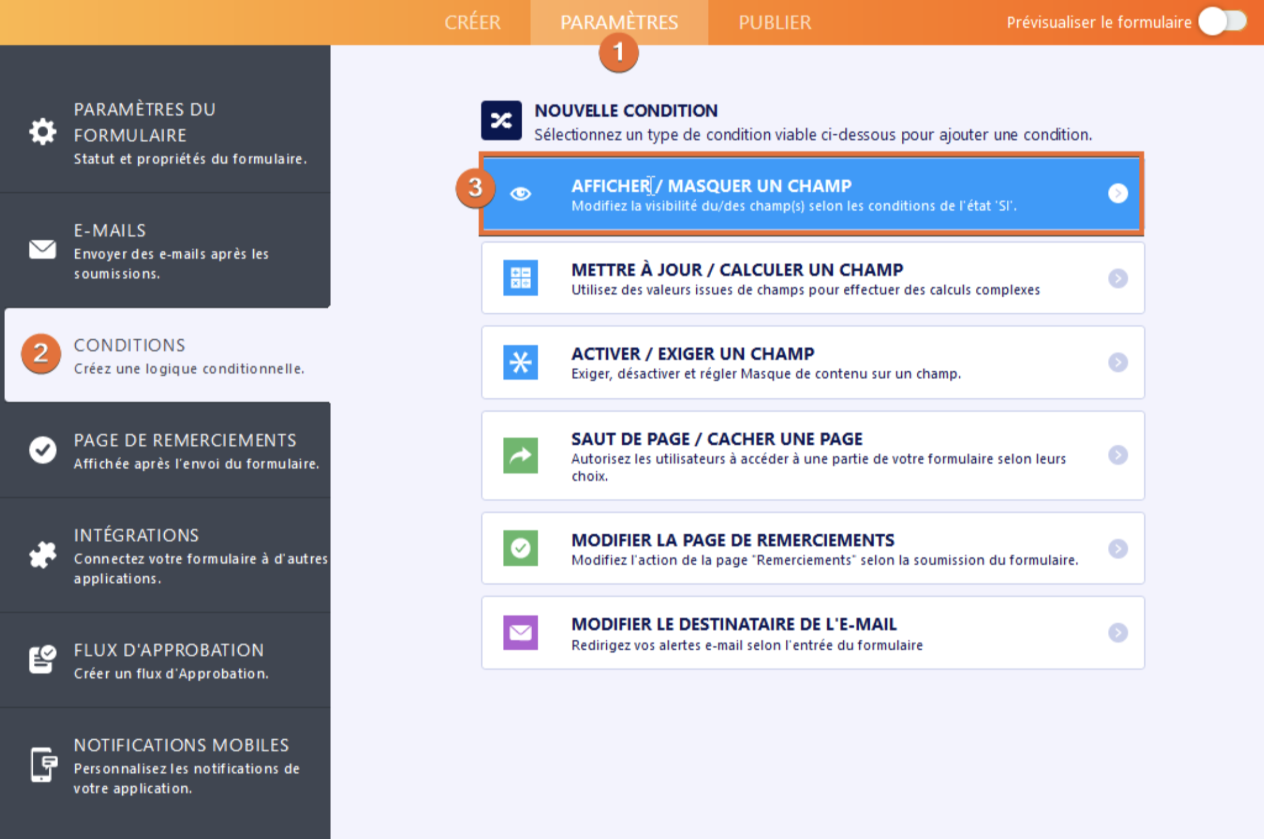Open Mettre à jour / Calculer chevron arrow
Screen dimensions: 1264x839
pos(1118,278)
